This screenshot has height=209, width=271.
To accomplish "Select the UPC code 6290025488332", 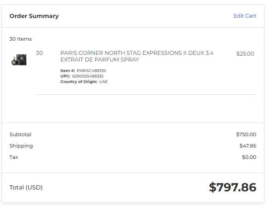I will click(x=88, y=76).
